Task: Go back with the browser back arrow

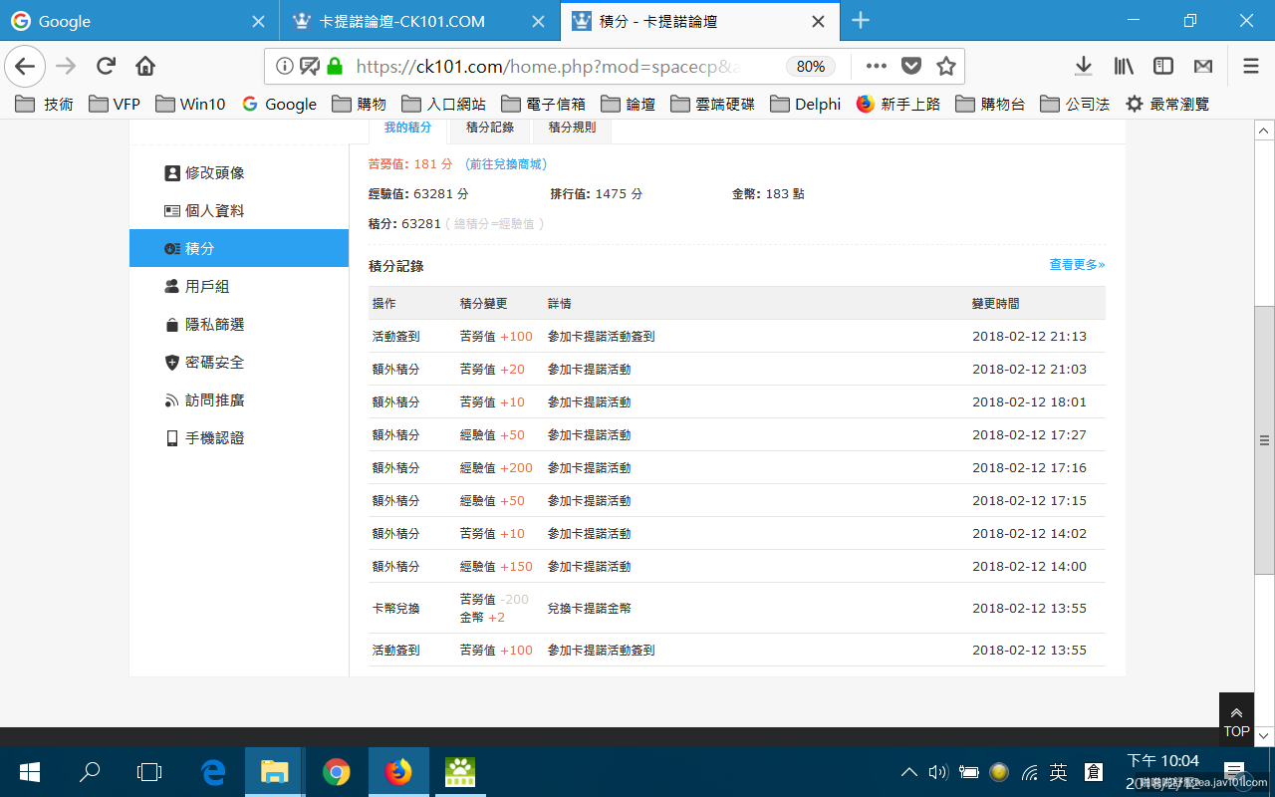Action: (25, 67)
